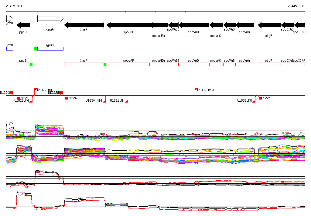Screen dimensions: 311x216
Task: Select the red spoIIAB outlined box
Action: [288, 64]
